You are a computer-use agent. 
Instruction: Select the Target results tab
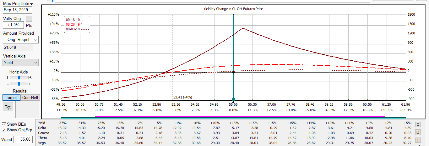coord(11,98)
